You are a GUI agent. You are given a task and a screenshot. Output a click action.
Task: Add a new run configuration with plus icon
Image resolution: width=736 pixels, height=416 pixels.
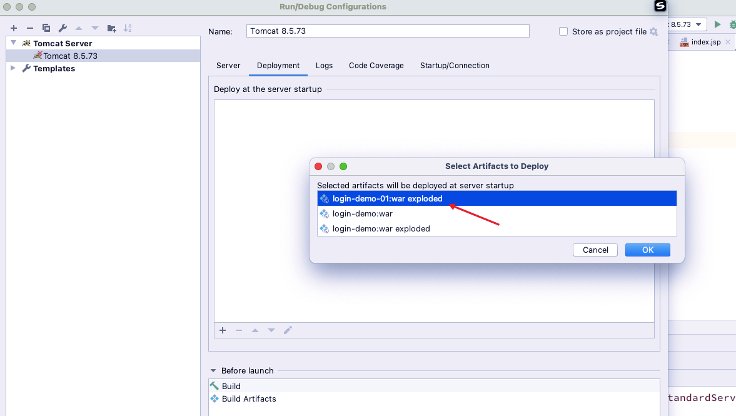pyautogui.click(x=14, y=28)
